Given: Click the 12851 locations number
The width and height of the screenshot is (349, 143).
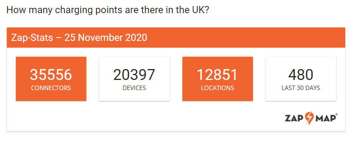Looking at the screenshot, I should [x=217, y=75].
